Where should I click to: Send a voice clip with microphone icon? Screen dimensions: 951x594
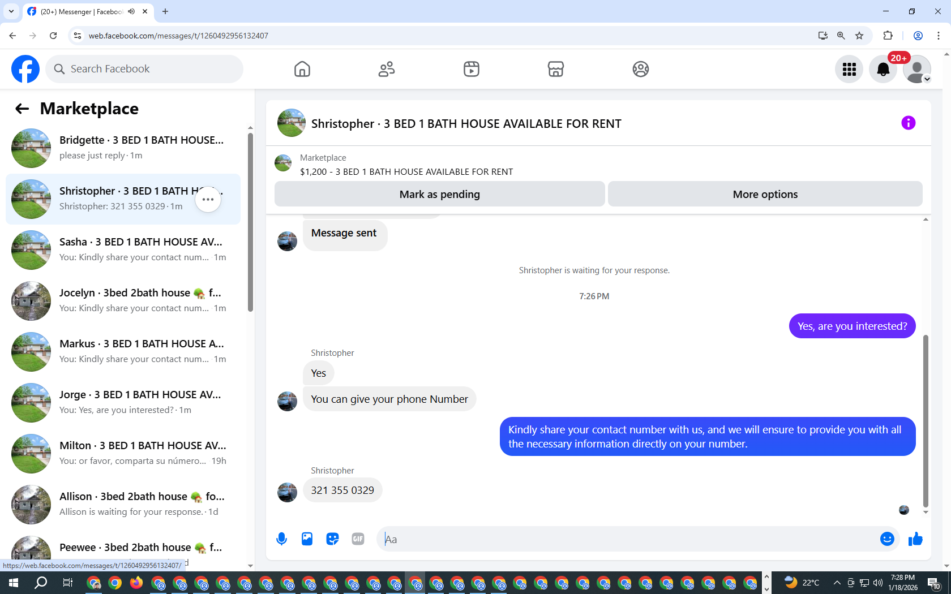[x=281, y=539]
